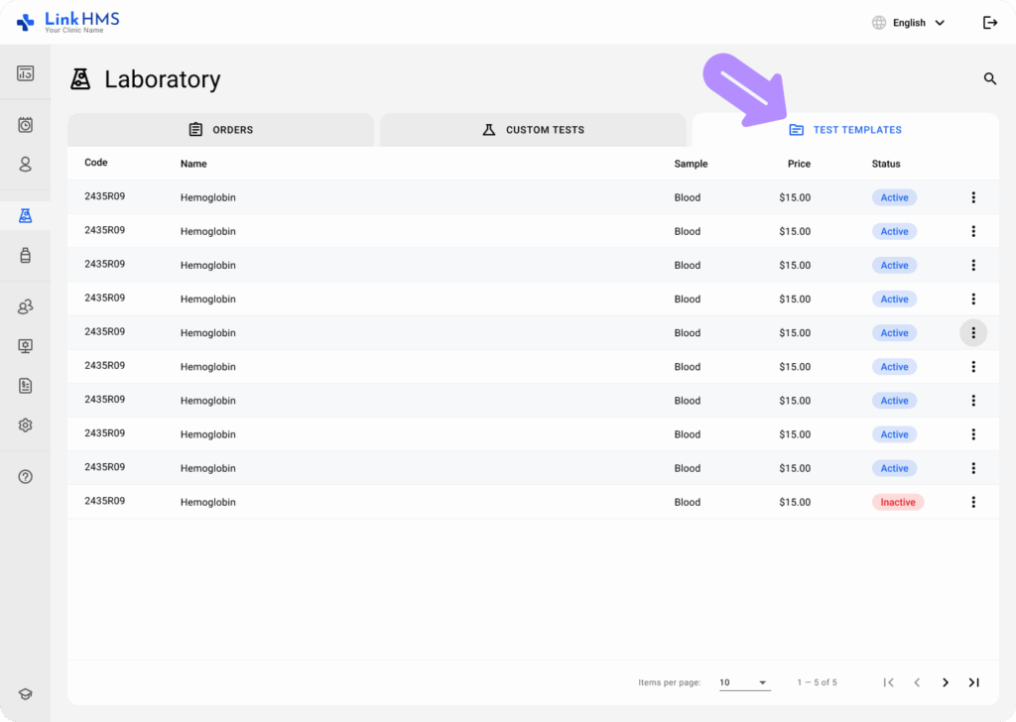Screen dimensions: 1016x722
Task: Select the laboratory flask icon in sidebar
Action: pos(25,215)
